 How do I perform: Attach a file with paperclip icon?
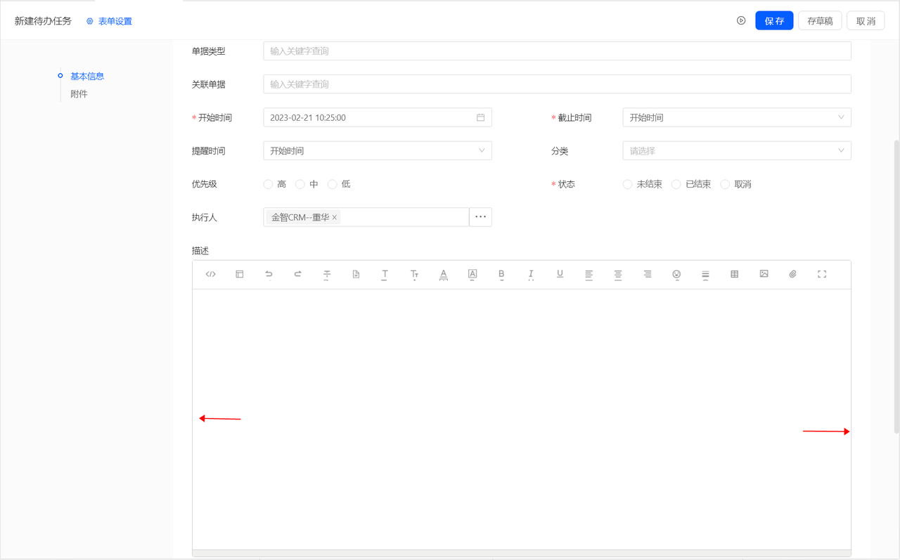792,274
